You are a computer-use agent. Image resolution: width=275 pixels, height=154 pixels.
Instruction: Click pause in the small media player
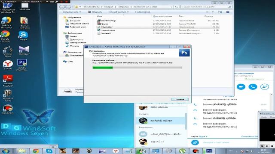pos(267,146)
